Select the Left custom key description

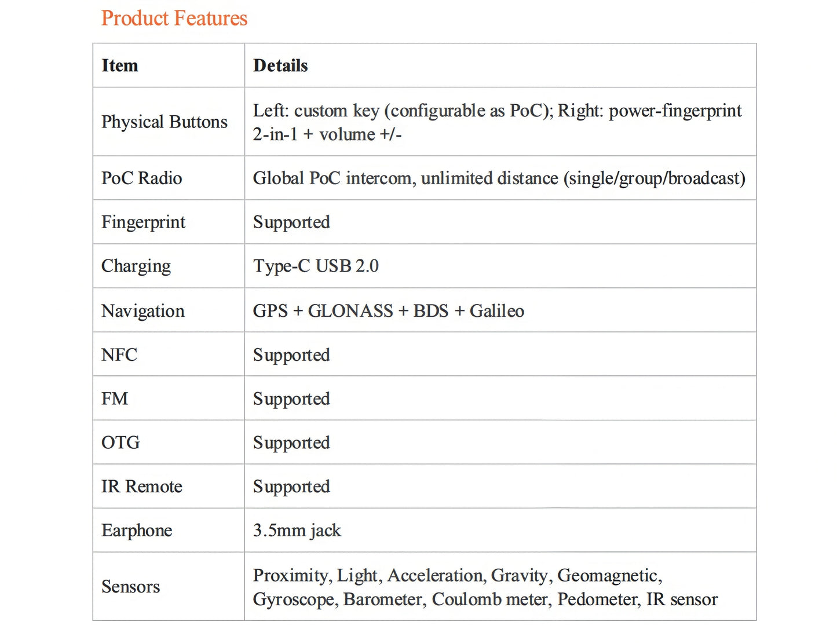[498, 122]
